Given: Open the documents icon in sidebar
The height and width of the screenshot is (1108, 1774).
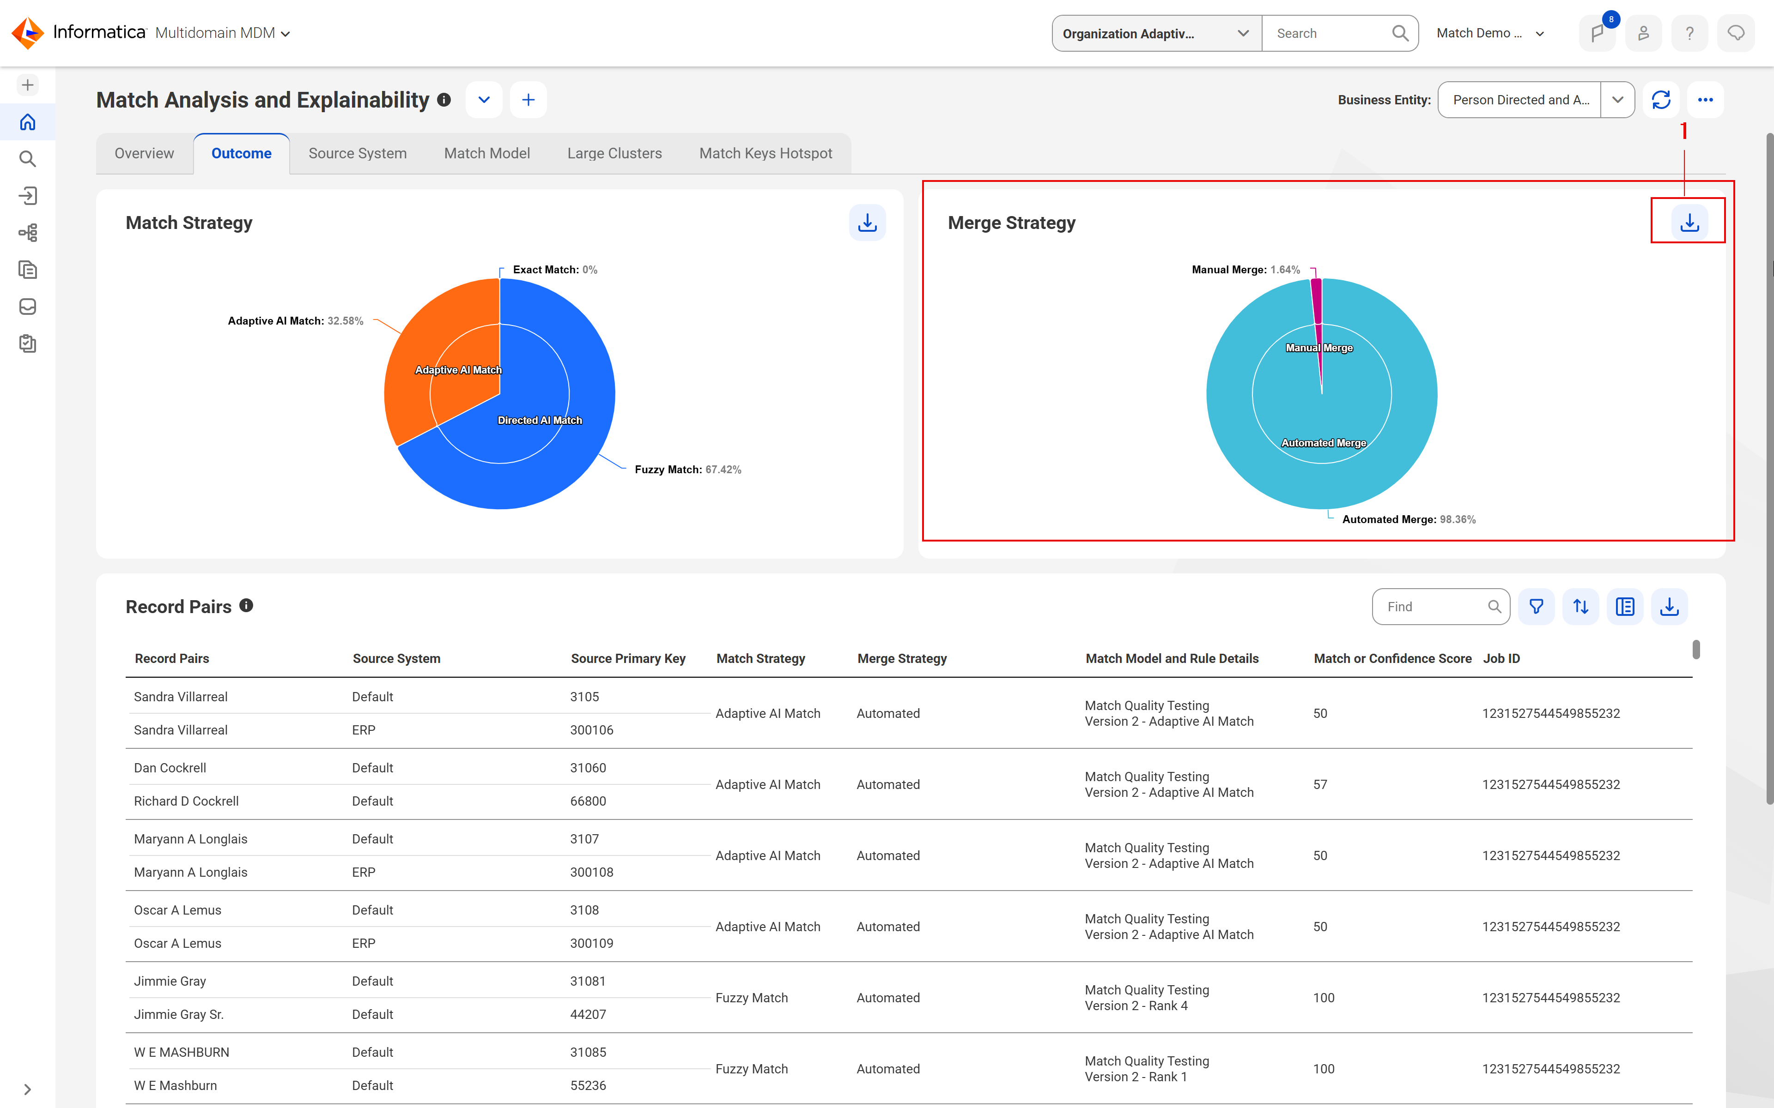Looking at the screenshot, I should 28,270.
